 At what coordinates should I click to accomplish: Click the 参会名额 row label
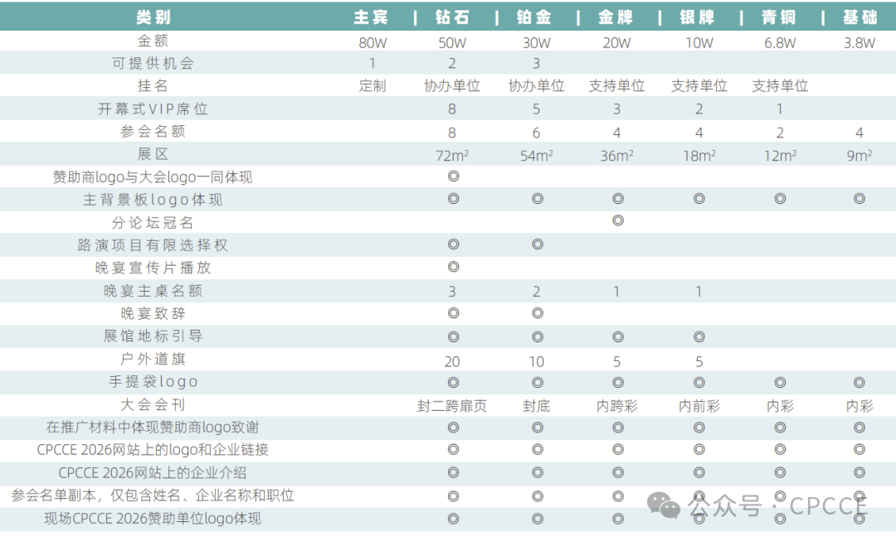point(153,131)
